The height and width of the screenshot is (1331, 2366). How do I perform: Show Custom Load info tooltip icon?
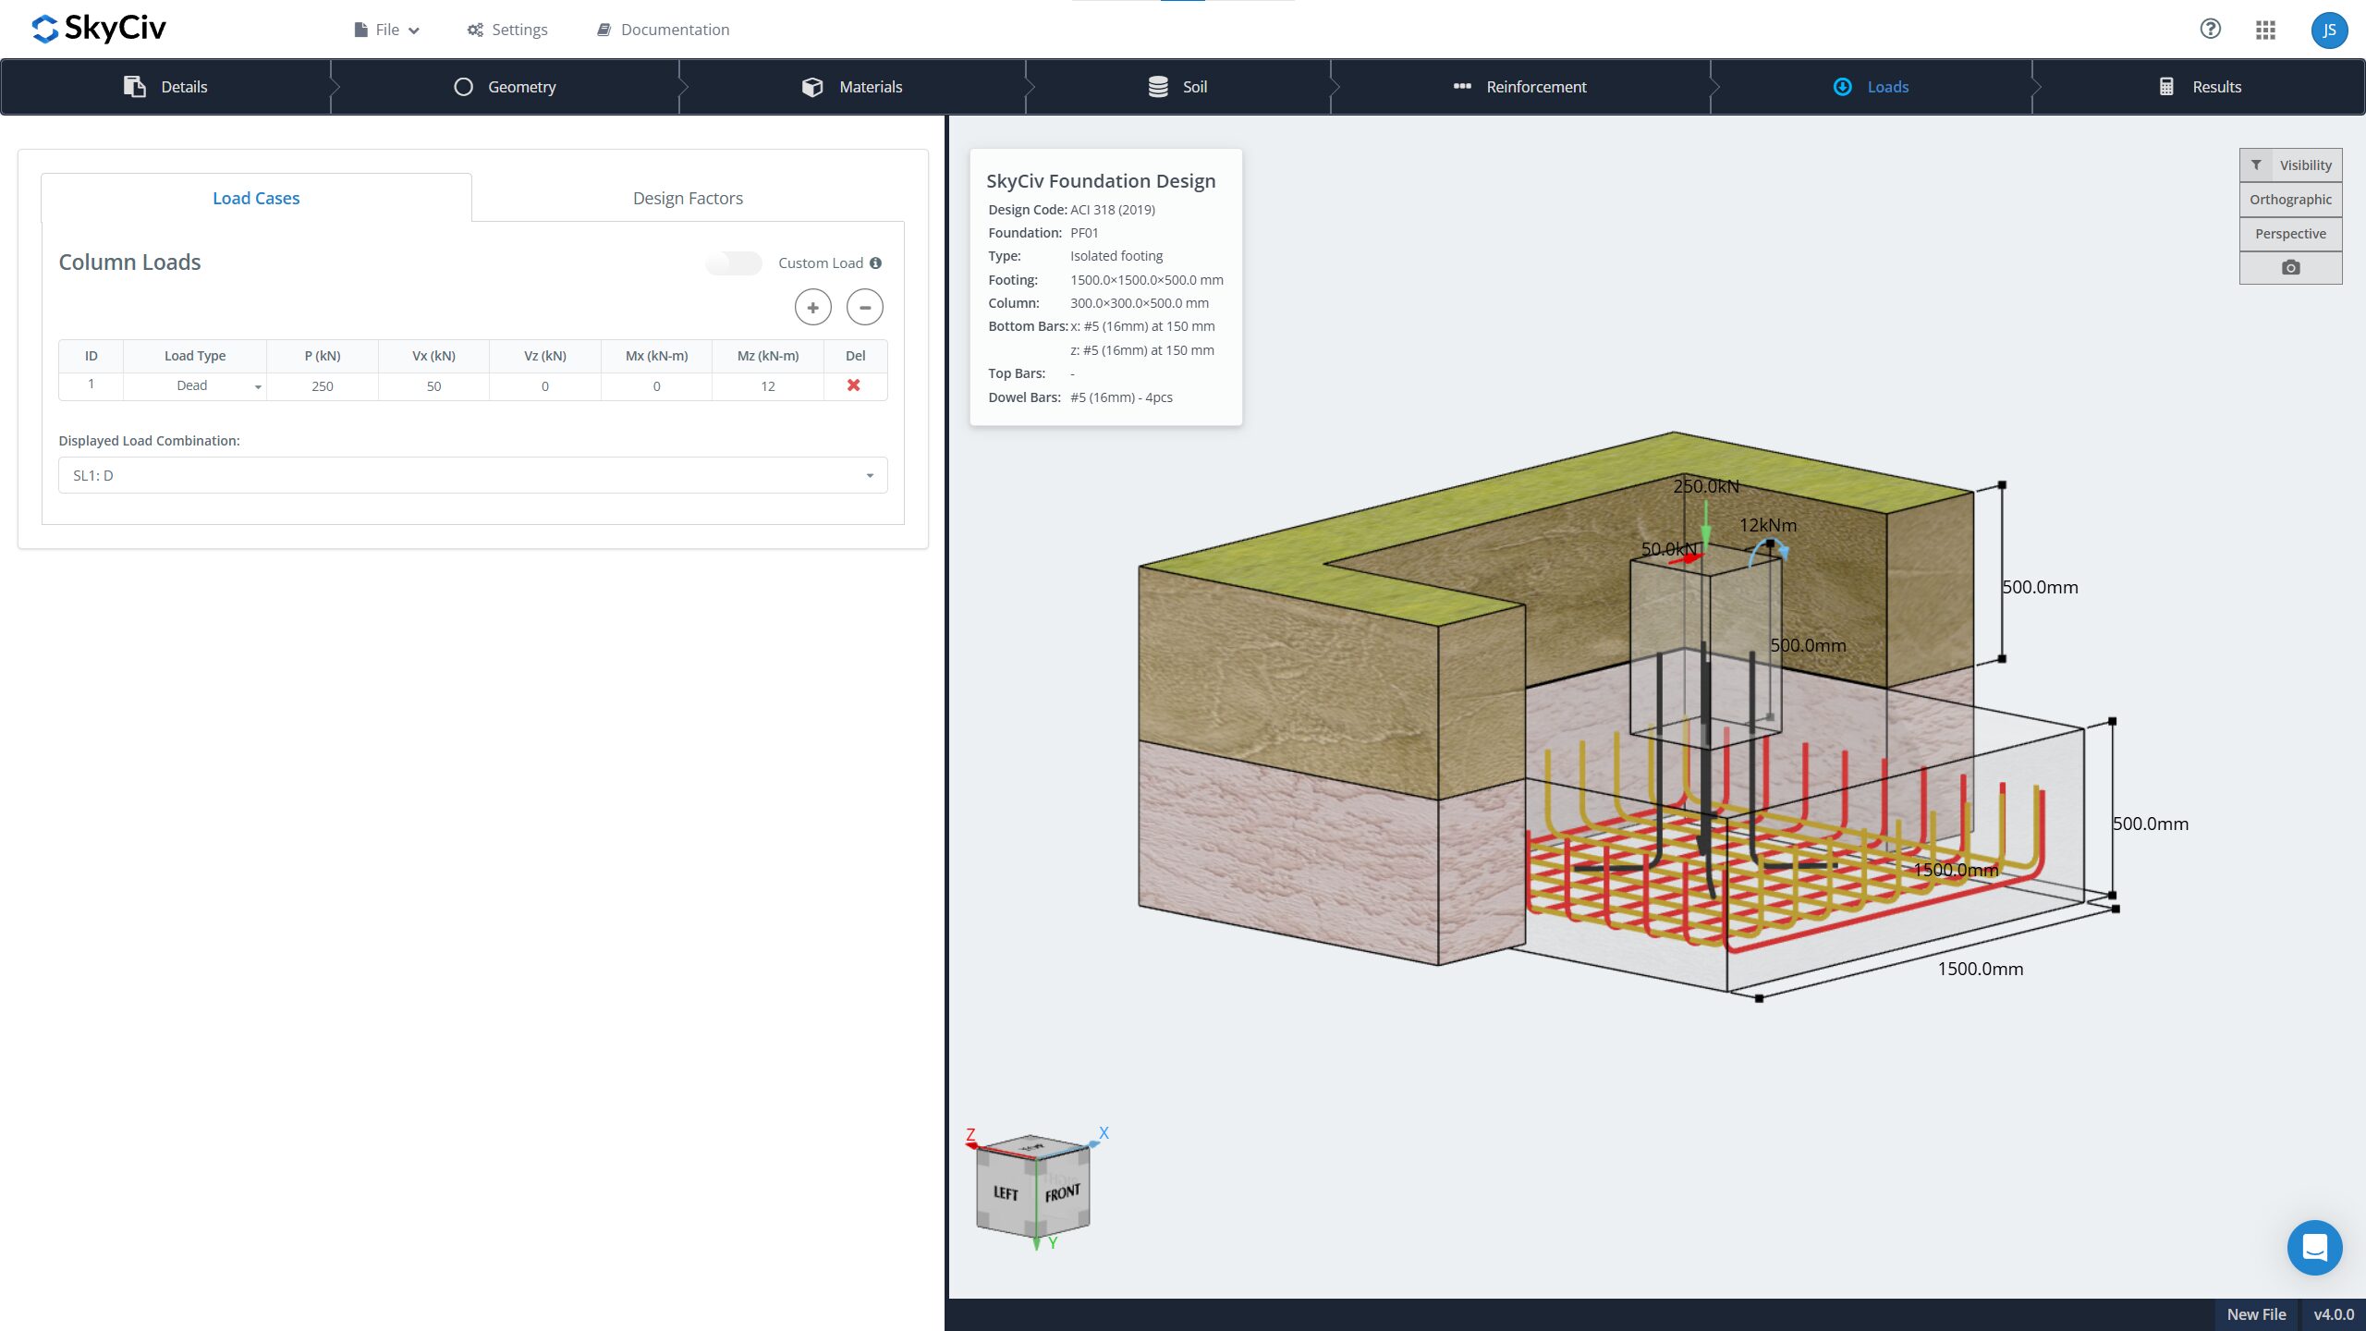(875, 263)
